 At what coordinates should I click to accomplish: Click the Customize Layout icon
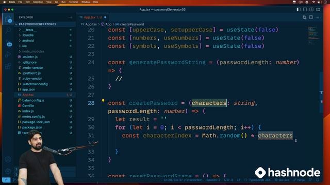(x=318, y=9)
